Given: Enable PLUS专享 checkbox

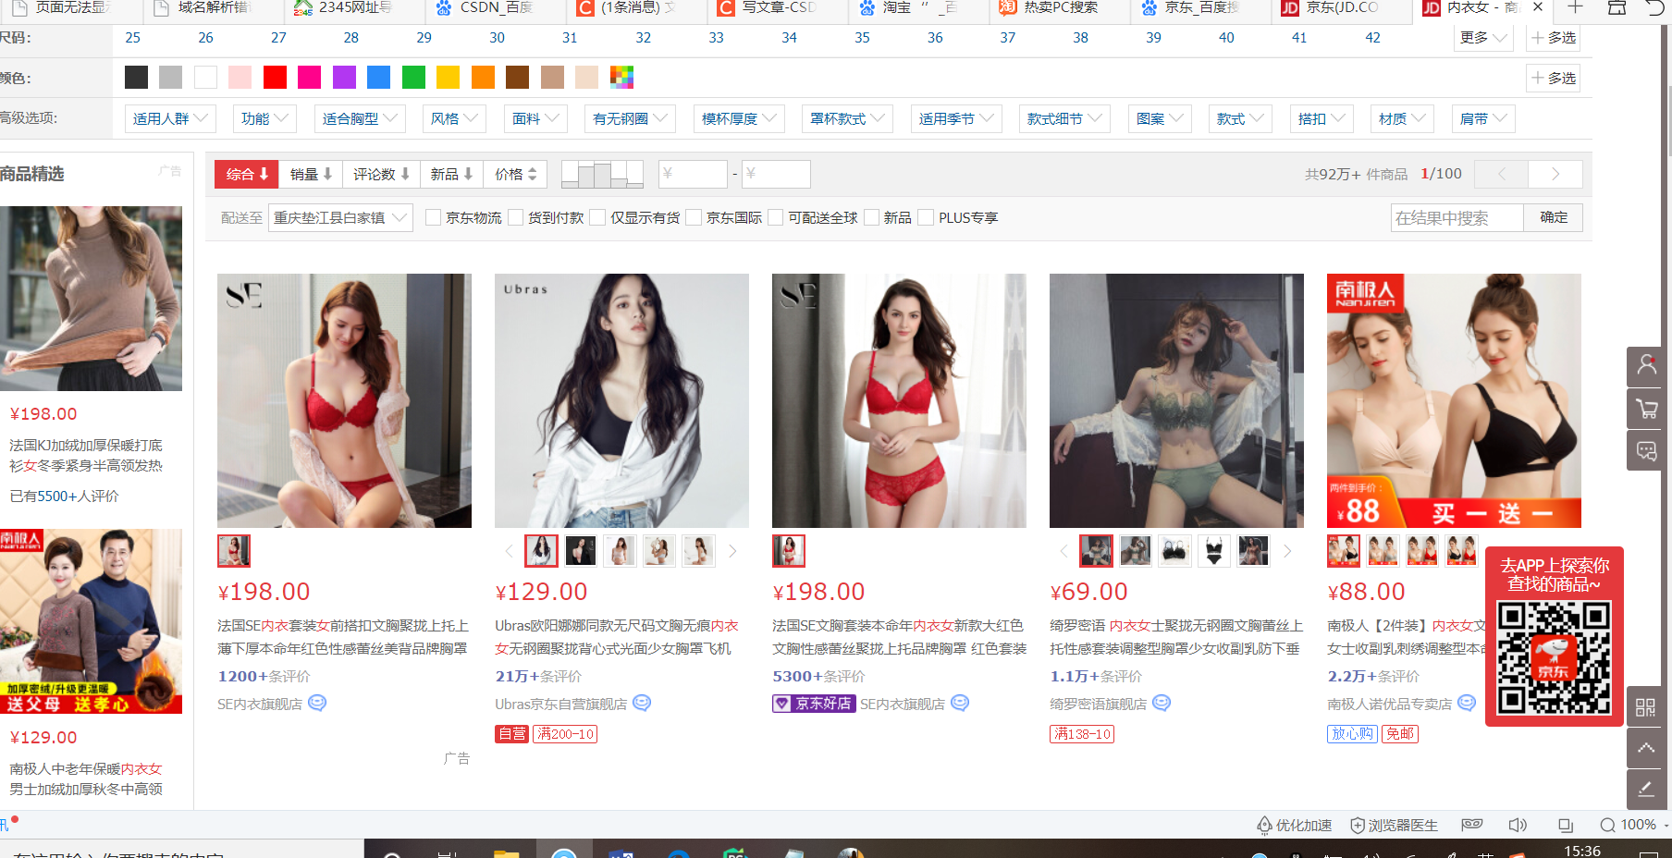Looking at the screenshot, I should (926, 217).
